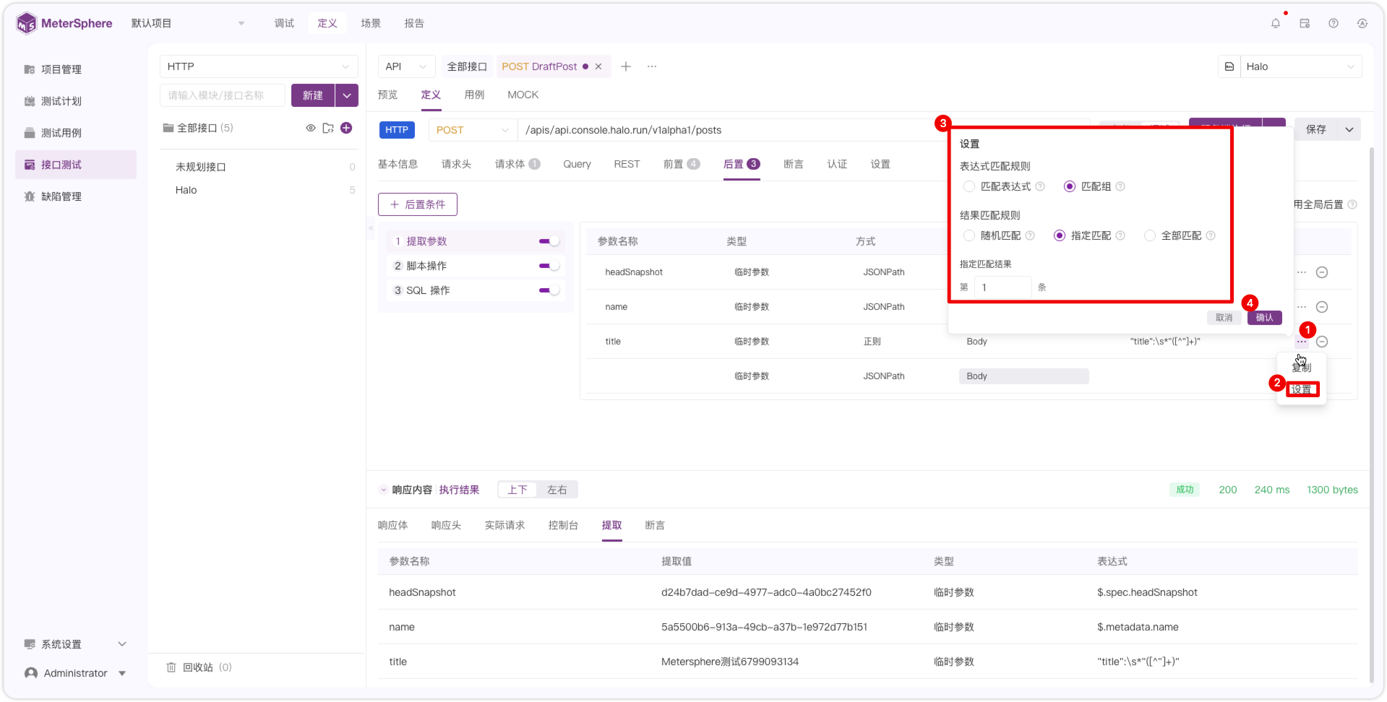Open the help question mark icon

(1334, 23)
